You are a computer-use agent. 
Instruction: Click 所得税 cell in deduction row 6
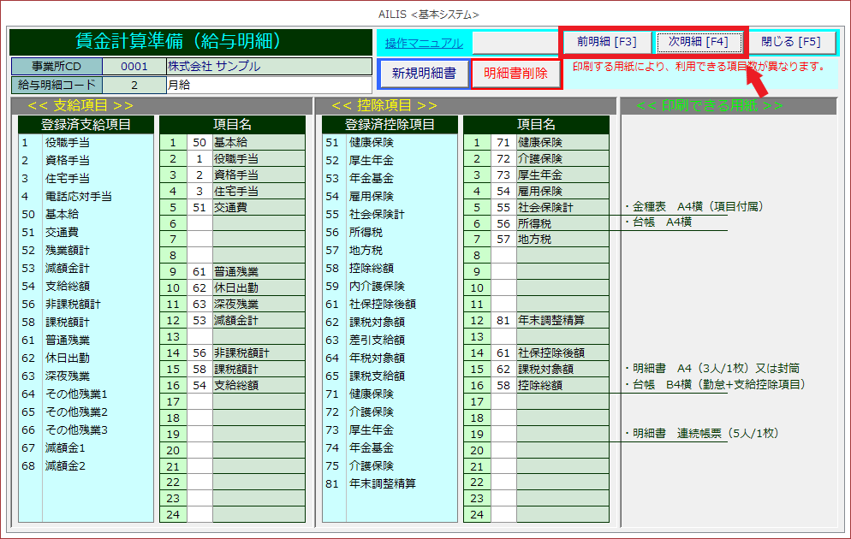[x=562, y=223]
